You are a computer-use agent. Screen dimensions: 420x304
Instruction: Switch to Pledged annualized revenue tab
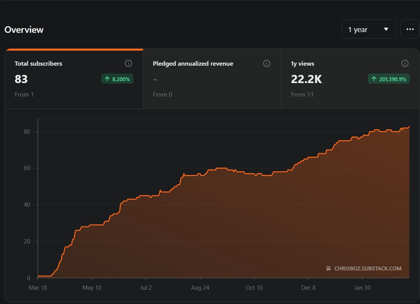coord(212,79)
